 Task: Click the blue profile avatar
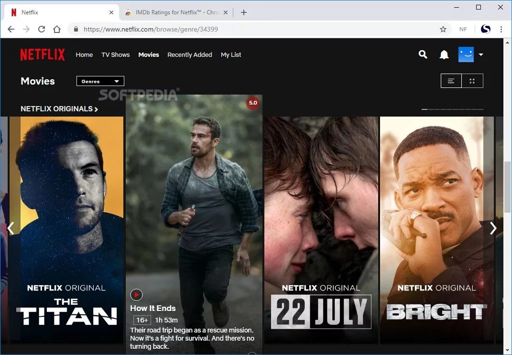(466, 54)
